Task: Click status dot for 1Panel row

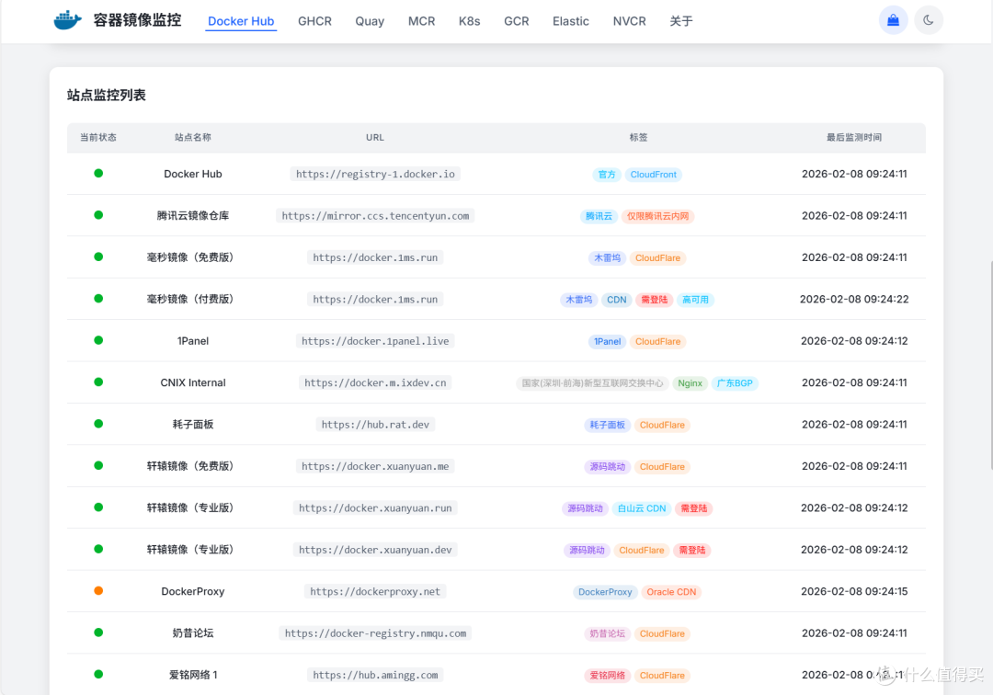Action: click(98, 340)
